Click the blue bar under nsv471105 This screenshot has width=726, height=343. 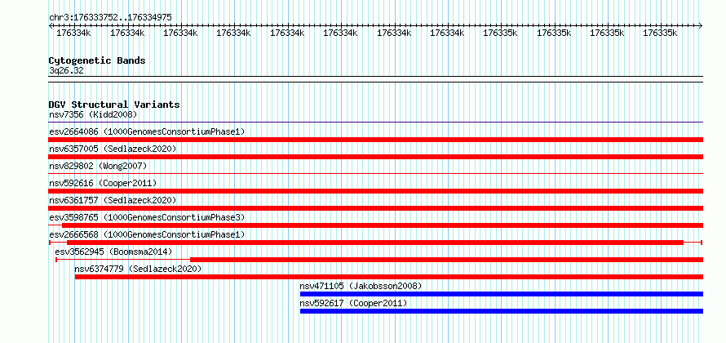coord(502,294)
